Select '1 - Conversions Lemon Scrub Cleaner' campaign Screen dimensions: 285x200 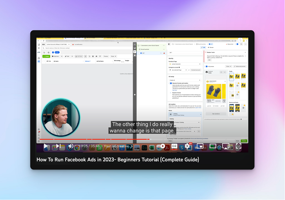pos(149,45)
